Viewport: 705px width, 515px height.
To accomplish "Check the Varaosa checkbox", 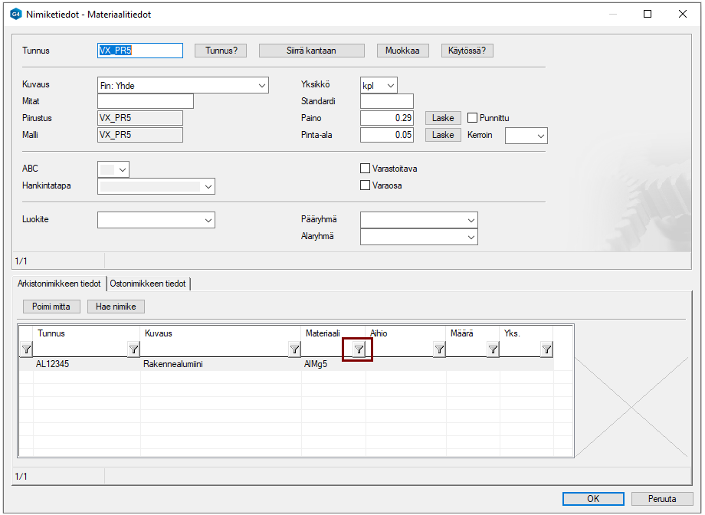I will pyautogui.click(x=366, y=185).
